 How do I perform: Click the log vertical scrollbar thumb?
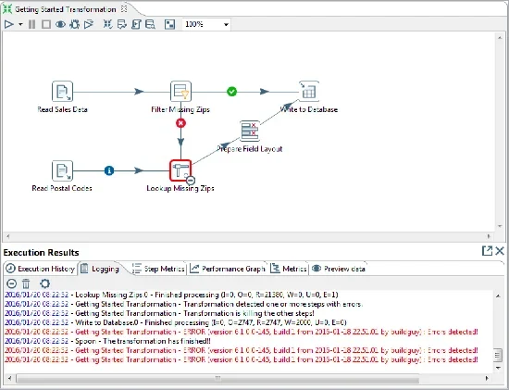pyautogui.click(x=498, y=355)
